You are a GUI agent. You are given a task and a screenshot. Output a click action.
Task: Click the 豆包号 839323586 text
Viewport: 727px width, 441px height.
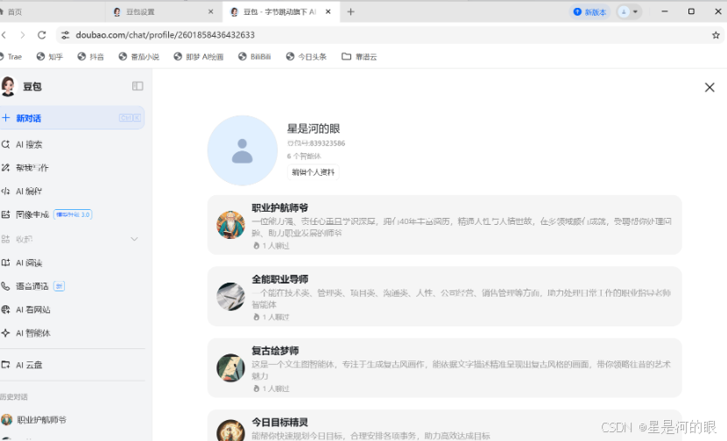pos(316,143)
